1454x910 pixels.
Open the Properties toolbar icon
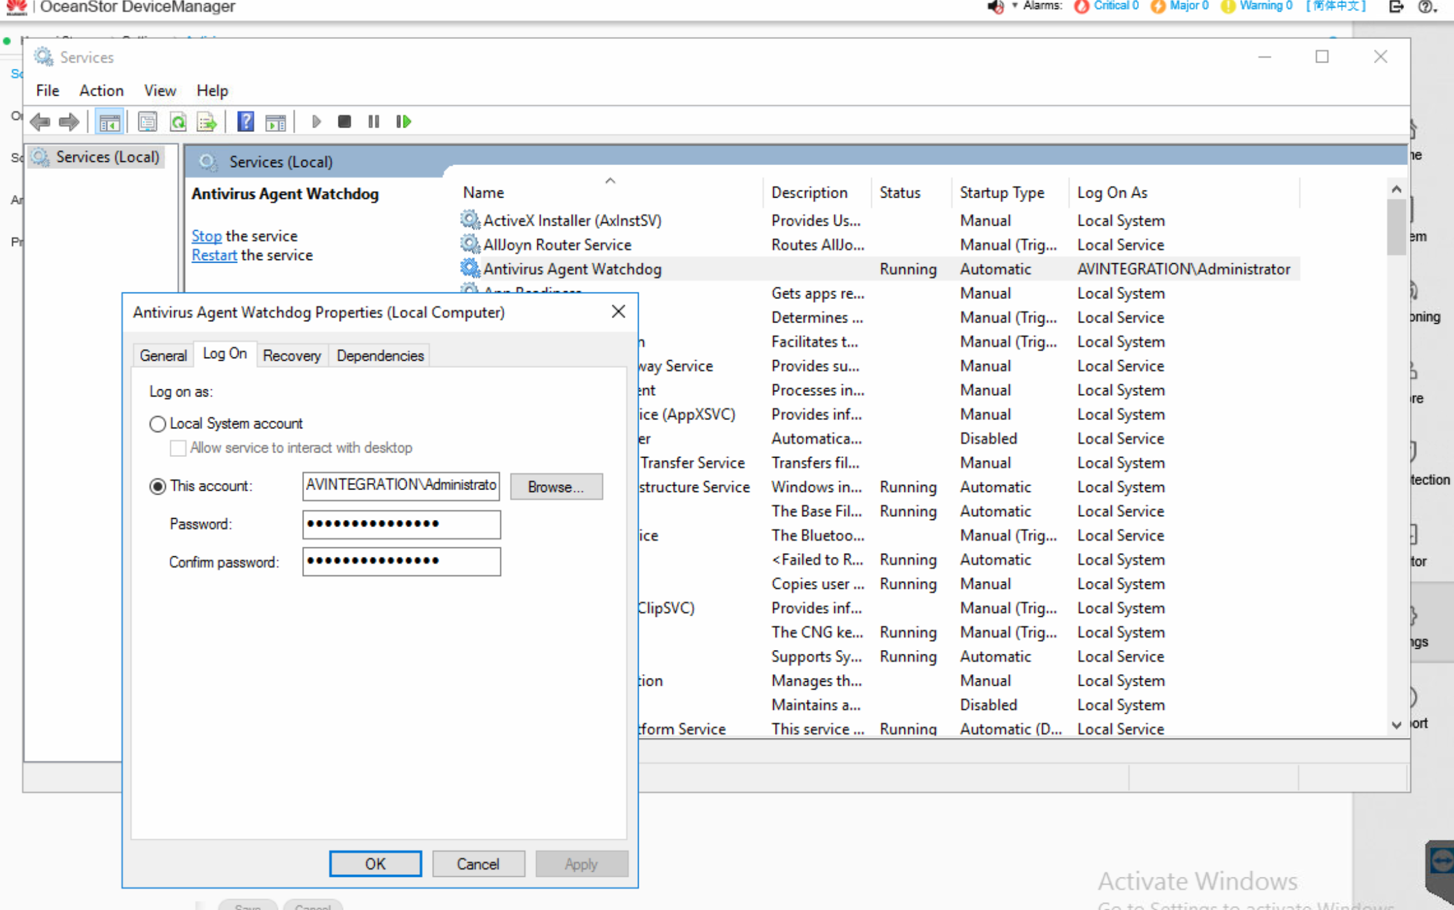click(x=147, y=122)
